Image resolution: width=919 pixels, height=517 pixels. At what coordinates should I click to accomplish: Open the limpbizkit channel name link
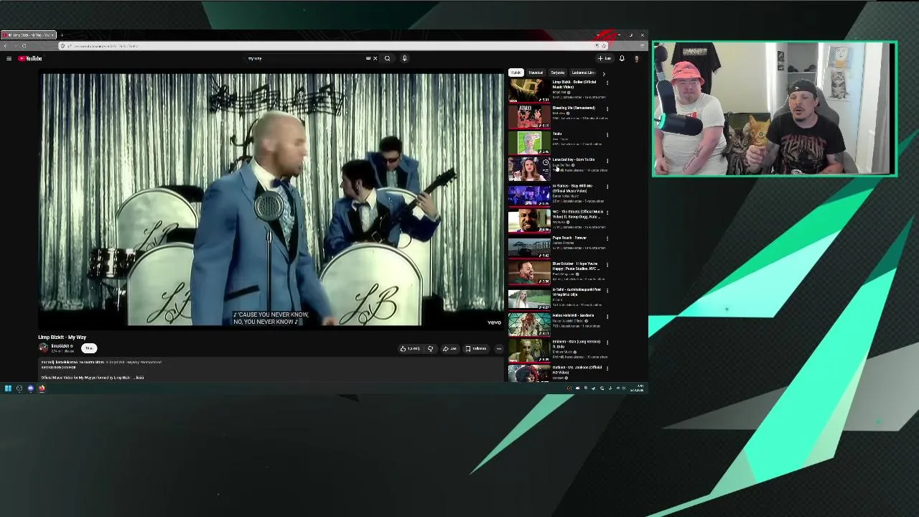pos(60,346)
